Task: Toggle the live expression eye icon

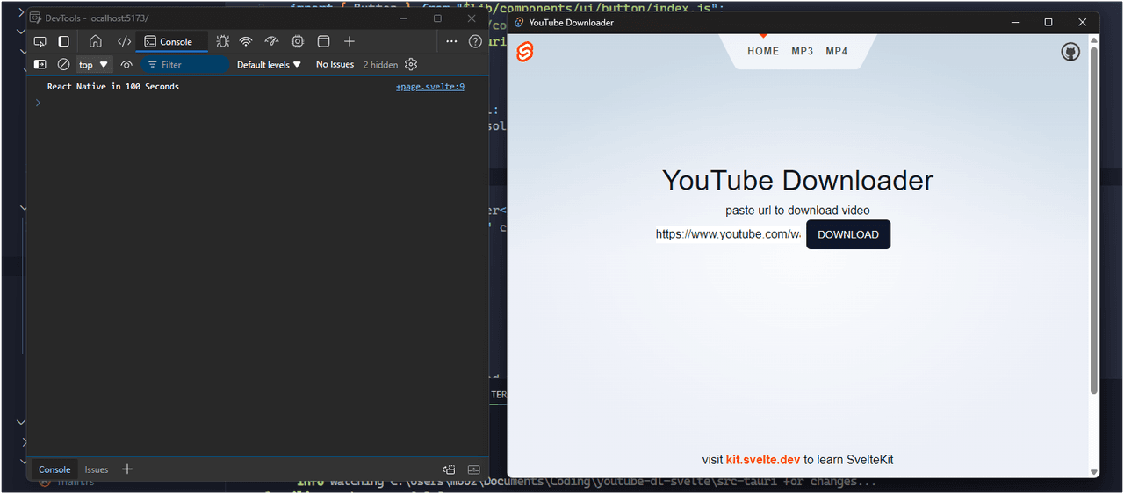Action: pyautogui.click(x=126, y=64)
